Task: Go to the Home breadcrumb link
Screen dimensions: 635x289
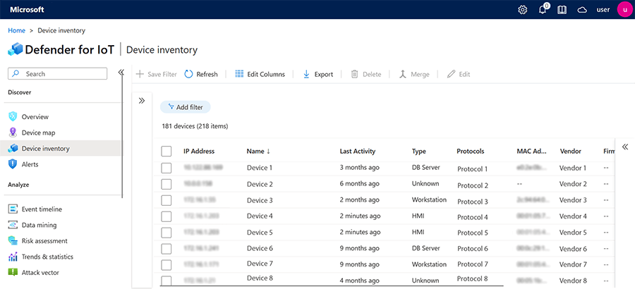Action: [x=17, y=30]
